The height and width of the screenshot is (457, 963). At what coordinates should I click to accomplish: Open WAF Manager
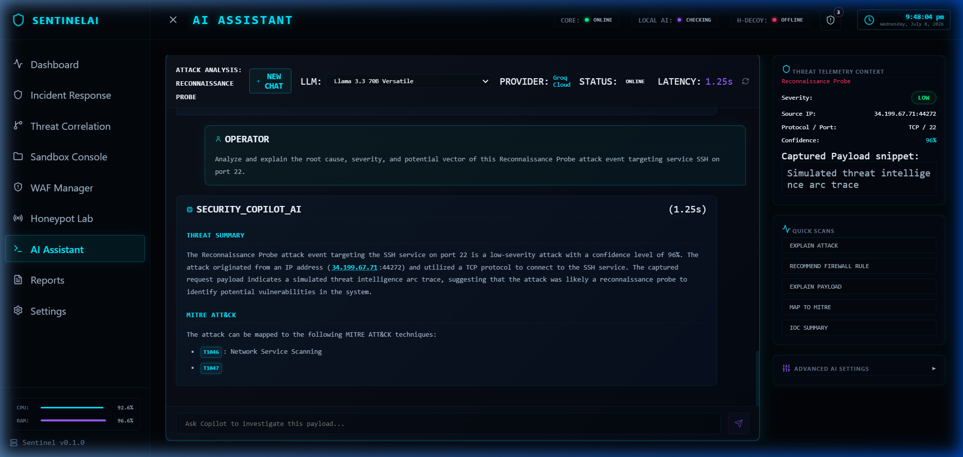(x=75, y=188)
